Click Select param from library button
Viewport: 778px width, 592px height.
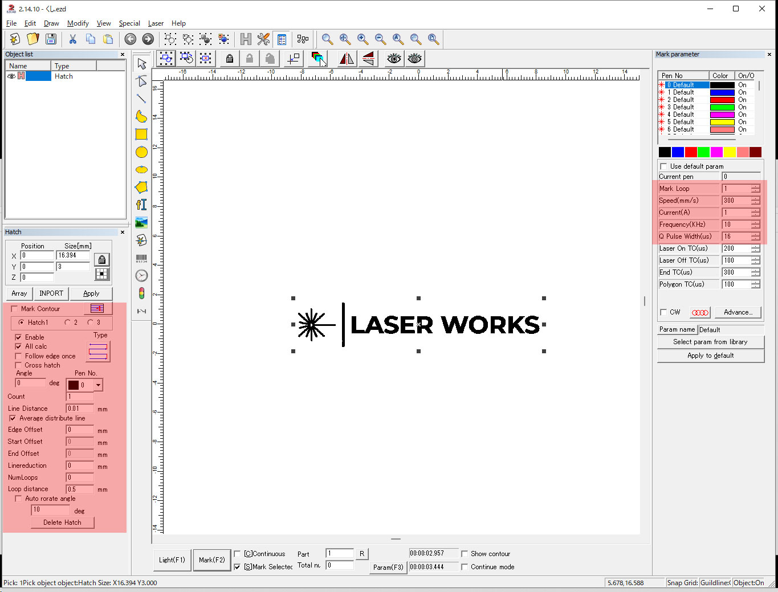(710, 342)
